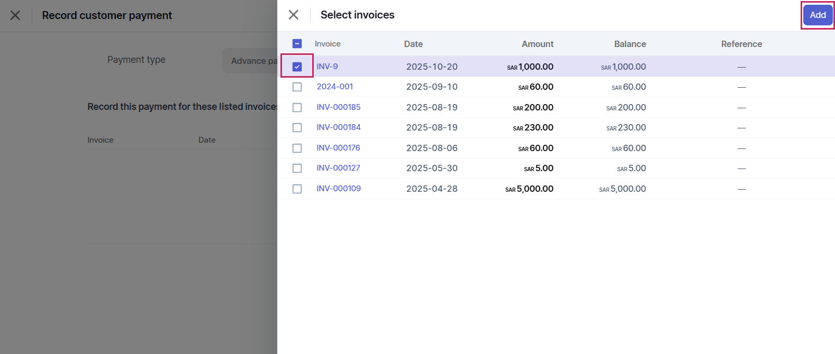Viewport: 835px width, 354px height.
Task: Click the INV-000127 invoice link
Action: [x=338, y=168]
